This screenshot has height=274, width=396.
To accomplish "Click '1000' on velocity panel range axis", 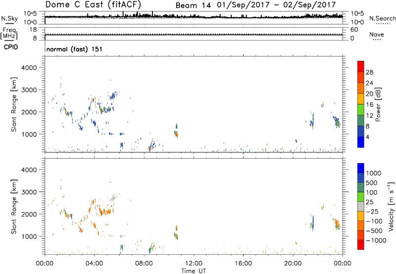I will tap(29, 236).
